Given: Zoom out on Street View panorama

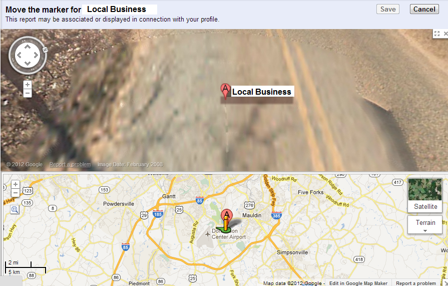Looking at the screenshot, I should pos(28,93).
